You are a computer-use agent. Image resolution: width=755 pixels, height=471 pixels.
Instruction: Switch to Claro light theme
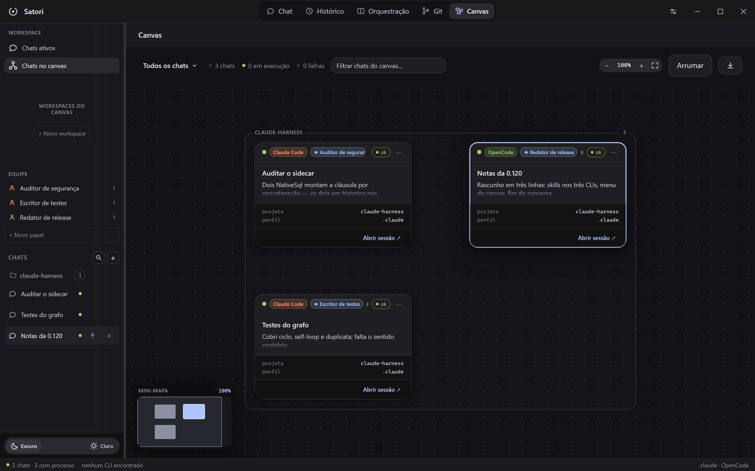pyautogui.click(x=101, y=446)
